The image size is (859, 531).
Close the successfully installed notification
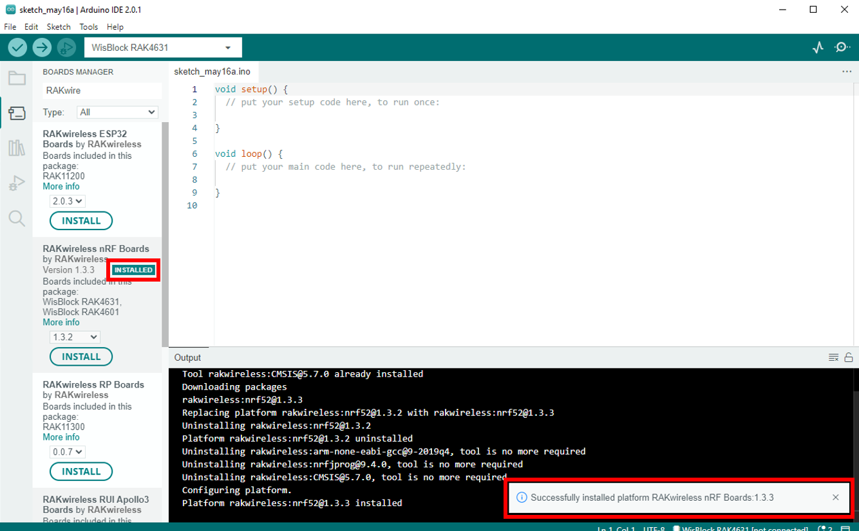pyautogui.click(x=836, y=498)
